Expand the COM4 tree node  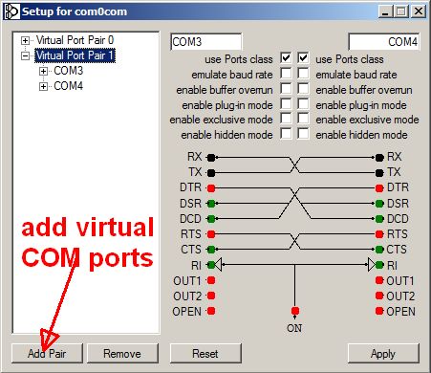[43, 86]
